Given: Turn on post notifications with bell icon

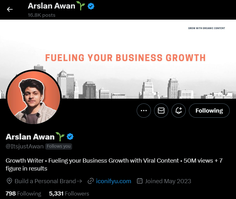Looking at the screenshot, I should click(x=178, y=110).
